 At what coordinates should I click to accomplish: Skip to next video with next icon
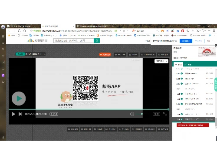tap(20, 114)
